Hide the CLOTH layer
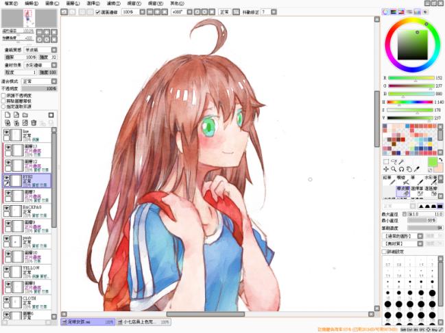This screenshot has height=333, width=445. (x=7, y=299)
